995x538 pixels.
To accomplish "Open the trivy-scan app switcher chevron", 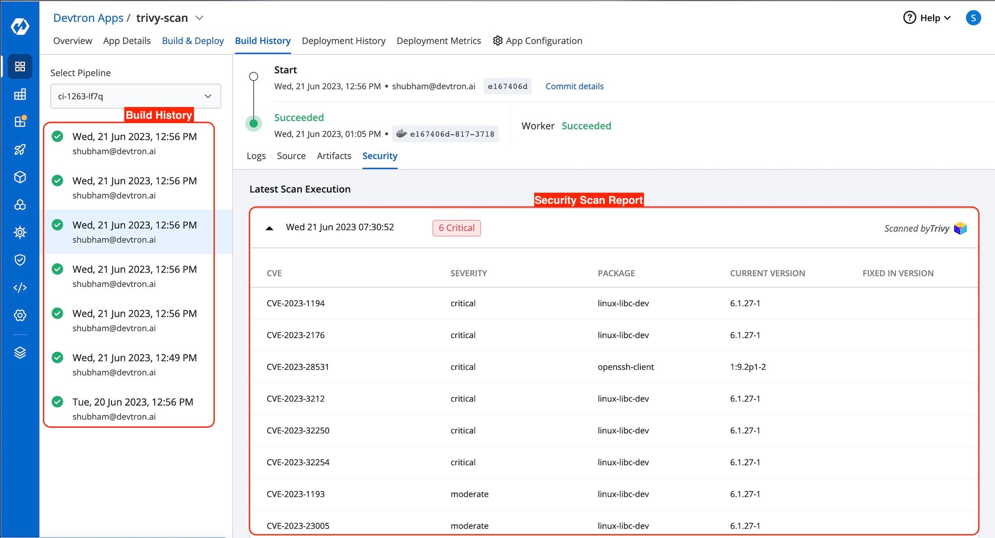I will click(x=199, y=18).
